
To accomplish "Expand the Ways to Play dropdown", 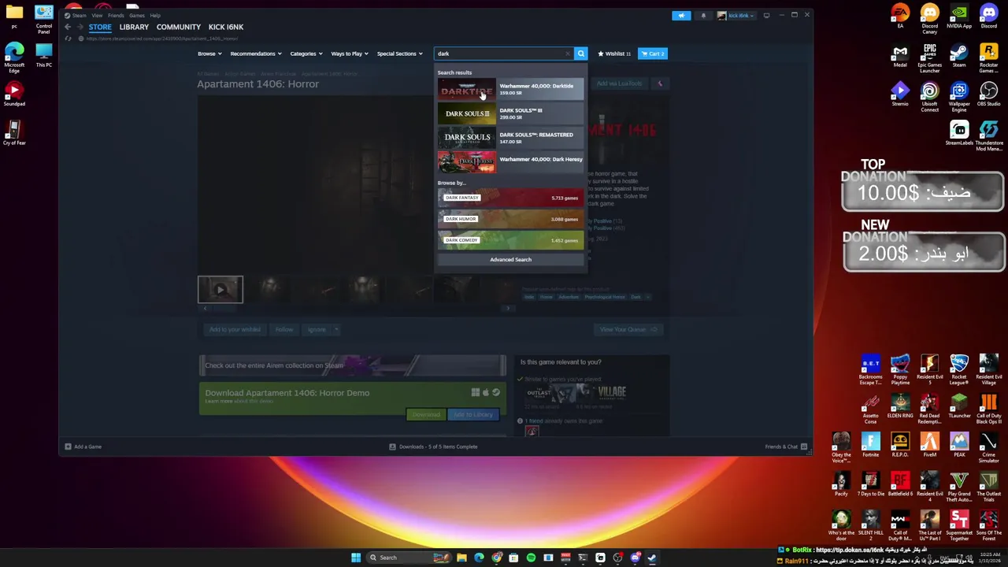I will point(350,54).
